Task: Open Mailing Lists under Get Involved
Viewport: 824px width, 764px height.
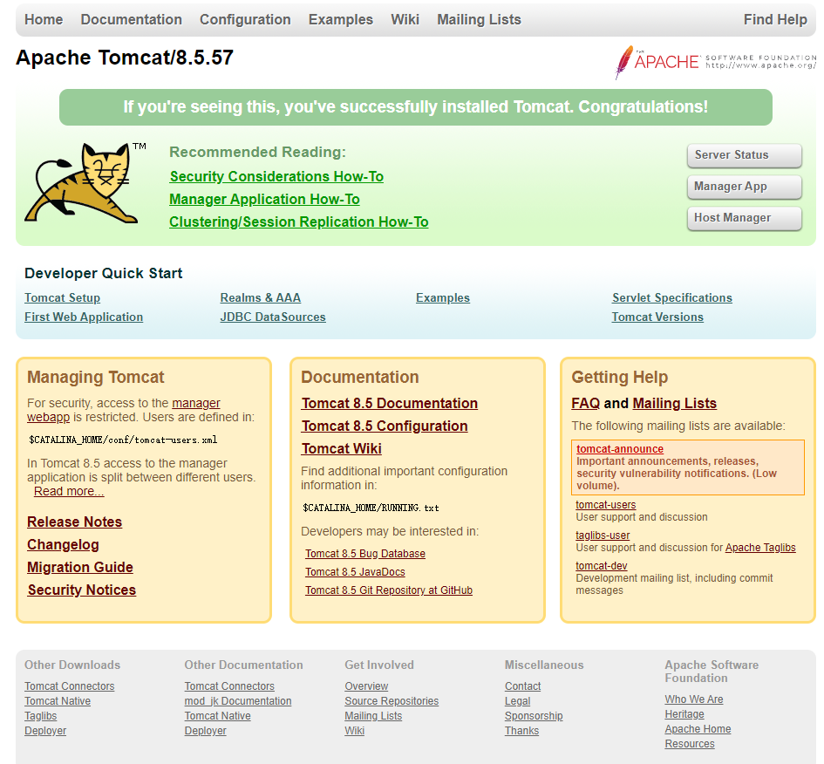Action: (x=373, y=716)
